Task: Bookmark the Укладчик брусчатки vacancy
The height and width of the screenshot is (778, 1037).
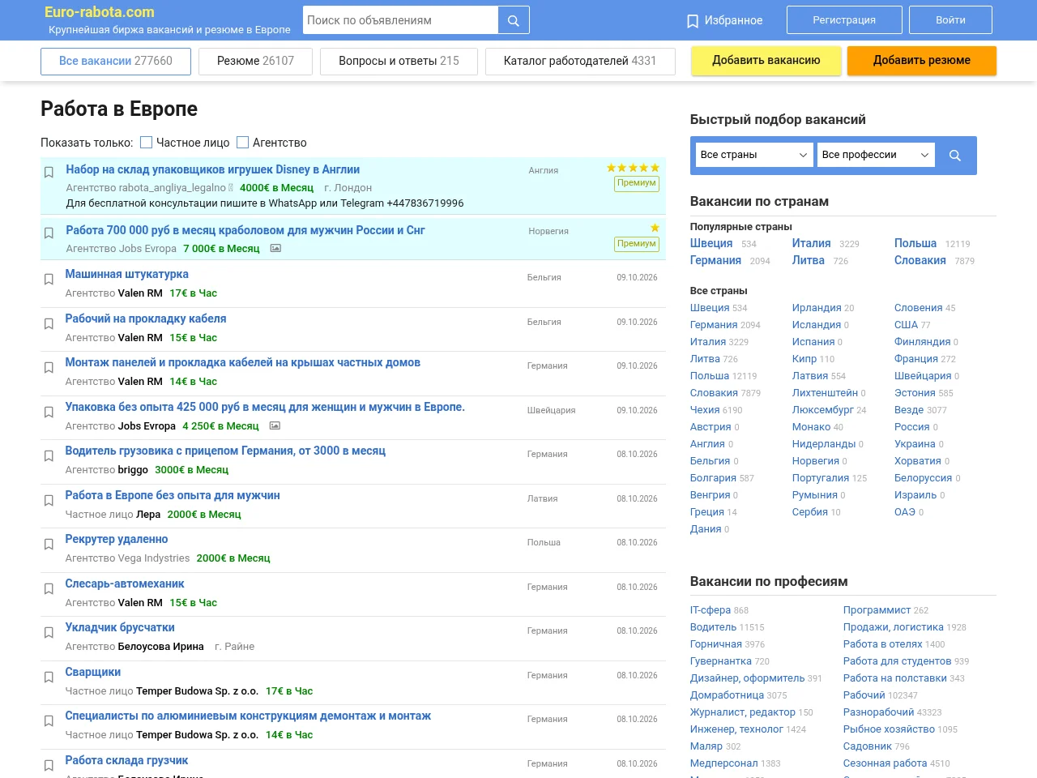Action: coord(49,632)
